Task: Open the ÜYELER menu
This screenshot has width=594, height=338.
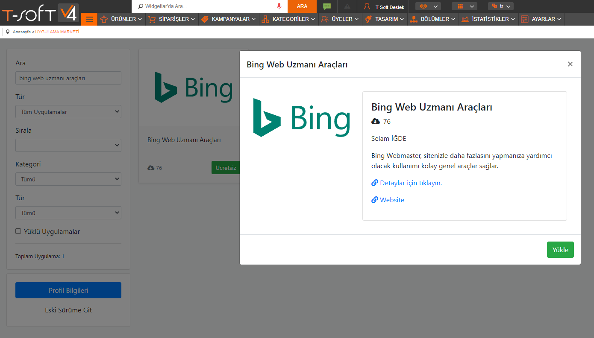Action: (341, 19)
